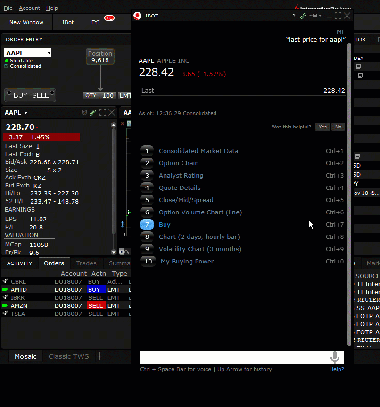Click the QTY 100 quantity field
The width and height of the screenshot is (380, 407).
point(99,95)
